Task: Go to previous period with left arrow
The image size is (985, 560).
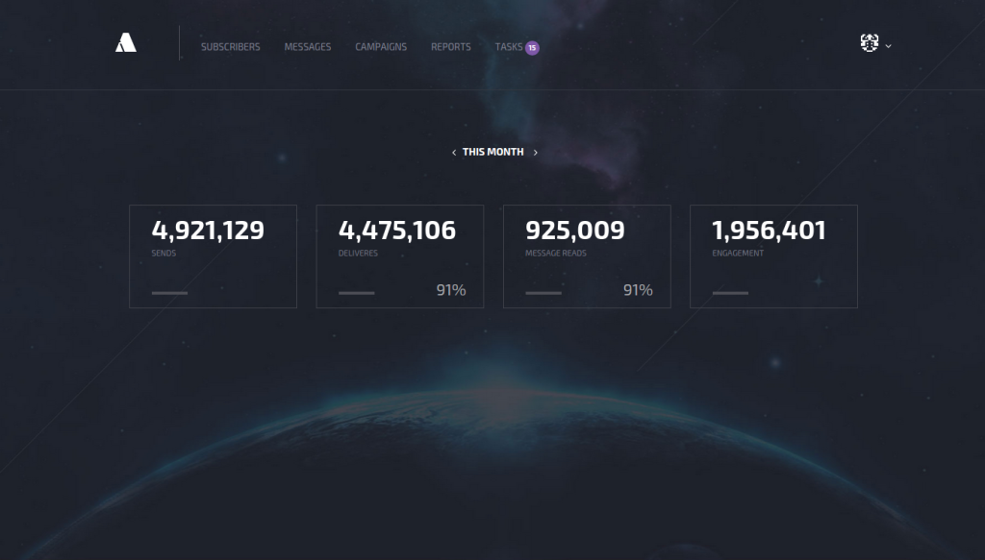Action: tap(454, 152)
